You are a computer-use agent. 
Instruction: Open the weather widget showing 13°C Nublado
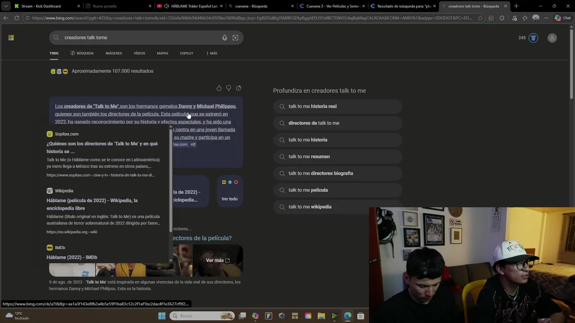point(17,316)
